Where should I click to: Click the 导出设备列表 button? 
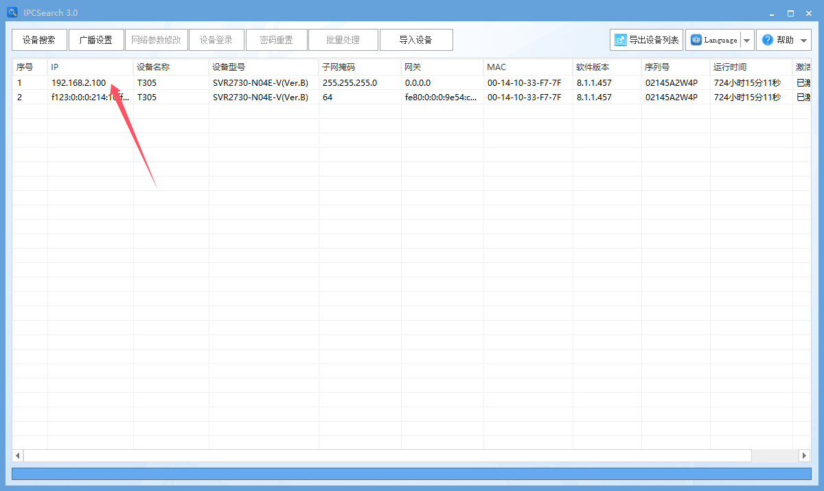[647, 40]
